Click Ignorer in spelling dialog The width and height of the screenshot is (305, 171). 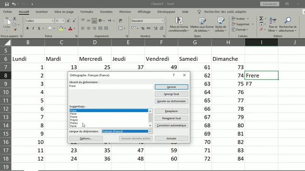tap(172, 87)
